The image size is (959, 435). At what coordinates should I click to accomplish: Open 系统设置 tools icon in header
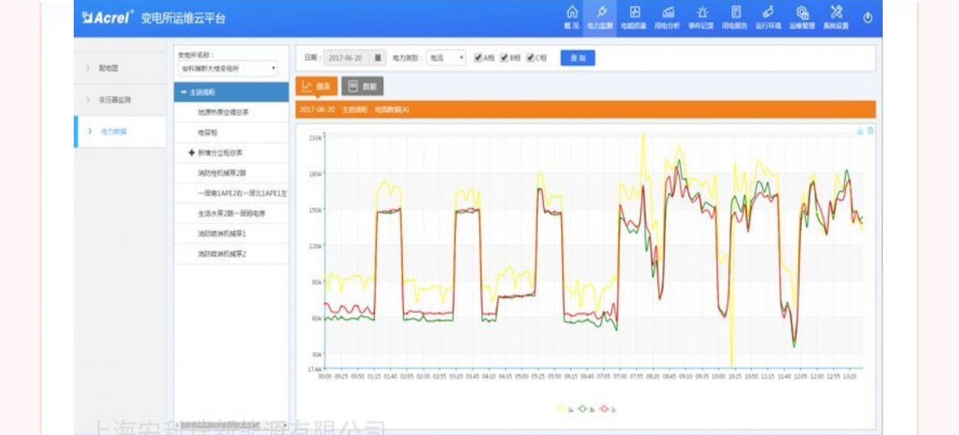pos(836,13)
